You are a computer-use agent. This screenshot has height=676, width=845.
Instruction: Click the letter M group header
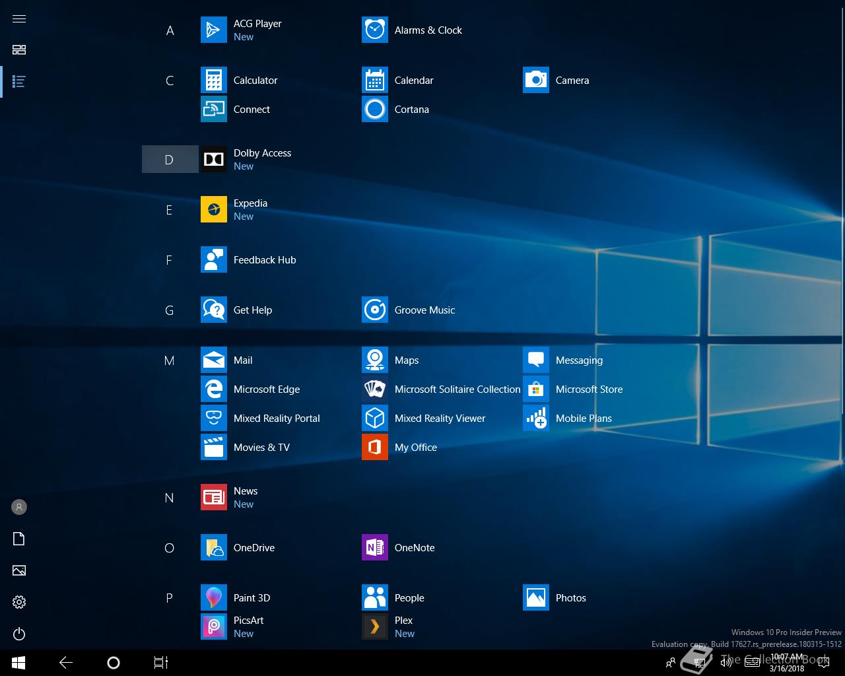point(170,360)
